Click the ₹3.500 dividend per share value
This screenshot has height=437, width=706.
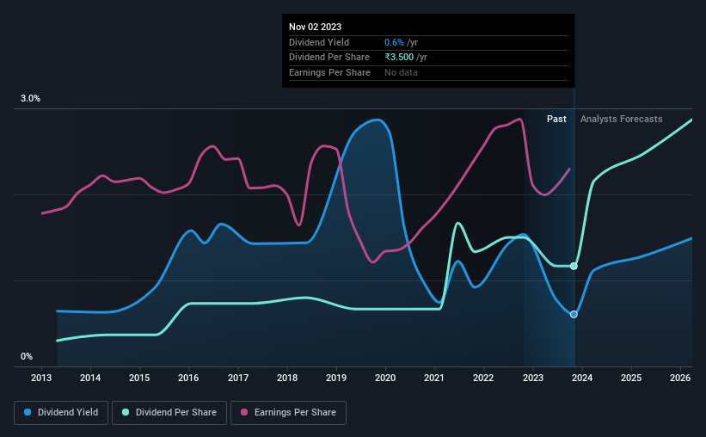click(x=399, y=58)
